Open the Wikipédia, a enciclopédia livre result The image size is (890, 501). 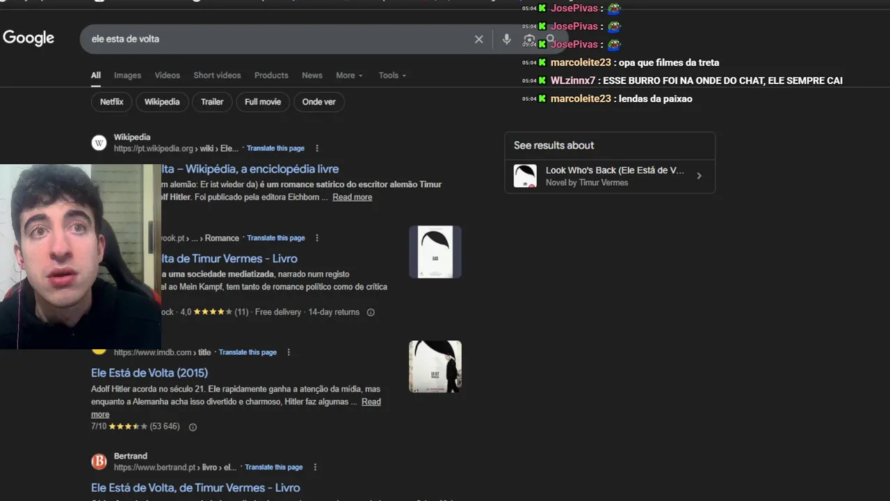(250, 169)
